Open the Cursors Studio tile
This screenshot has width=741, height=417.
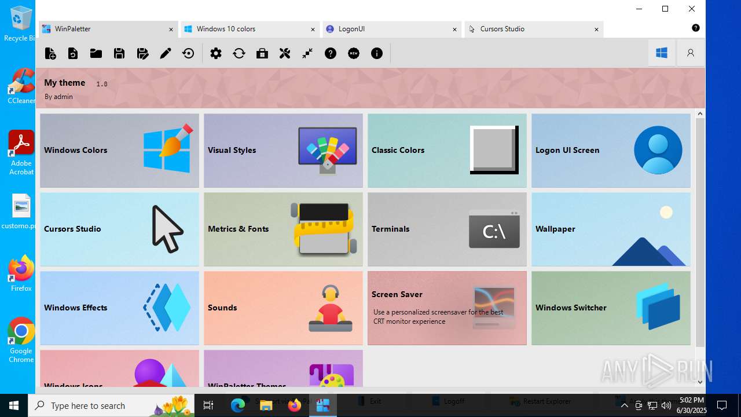[119, 229]
